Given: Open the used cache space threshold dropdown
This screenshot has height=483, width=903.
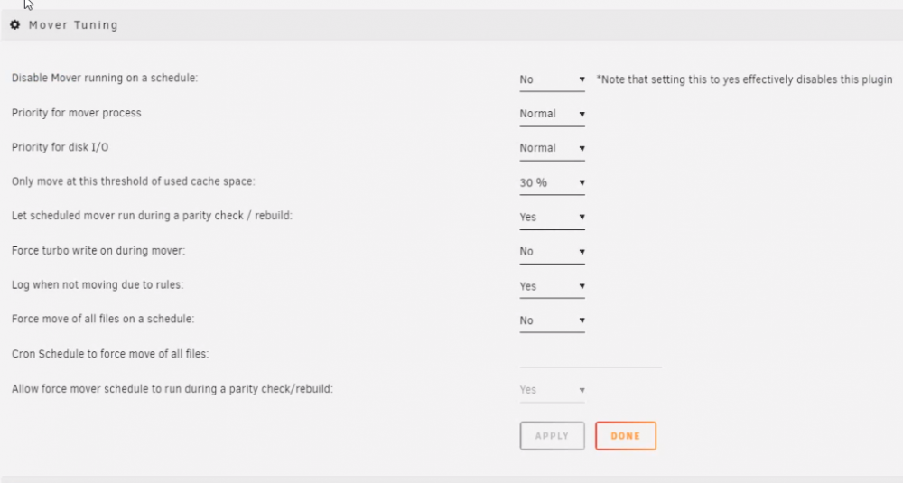Looking at the screenshot, I should pos(552,183).
